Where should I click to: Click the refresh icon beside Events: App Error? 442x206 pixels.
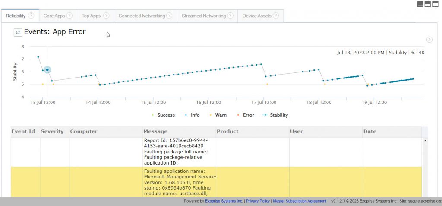click(18, 33)
